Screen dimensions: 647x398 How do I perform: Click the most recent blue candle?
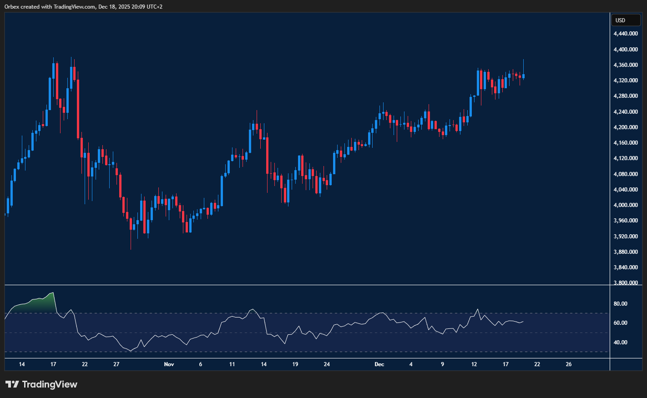524,76
